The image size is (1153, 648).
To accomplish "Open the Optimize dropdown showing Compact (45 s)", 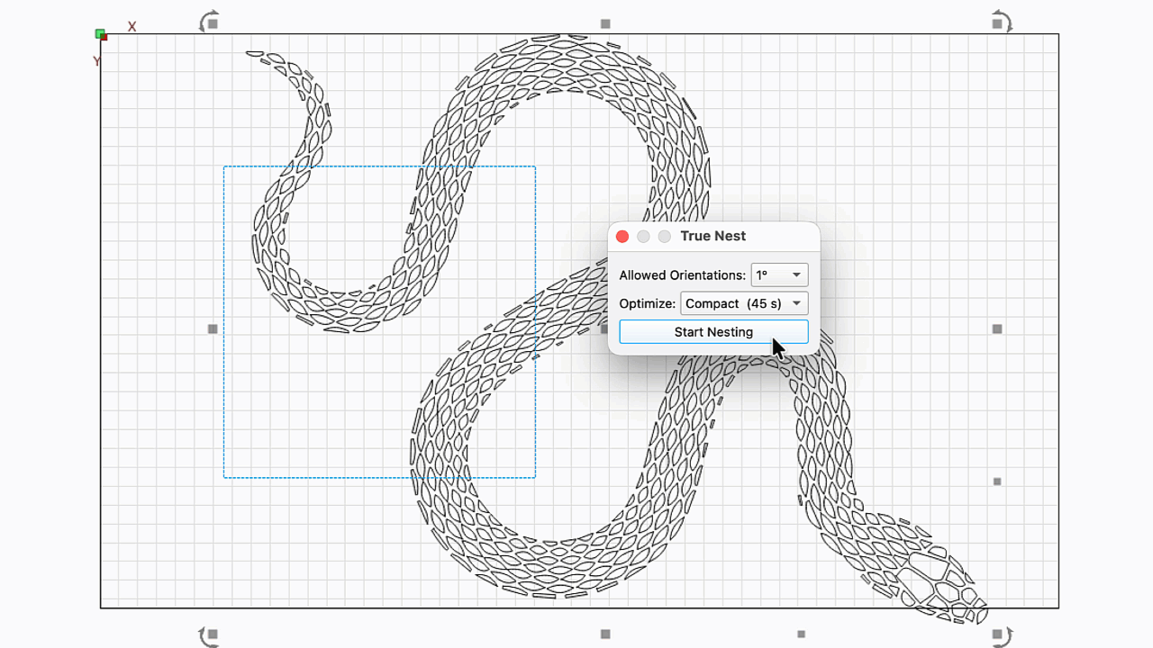I will (x=744, y=304).
